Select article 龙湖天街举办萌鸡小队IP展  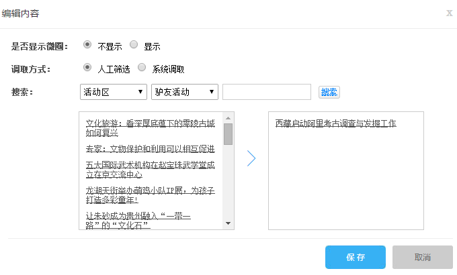(150, 195)
